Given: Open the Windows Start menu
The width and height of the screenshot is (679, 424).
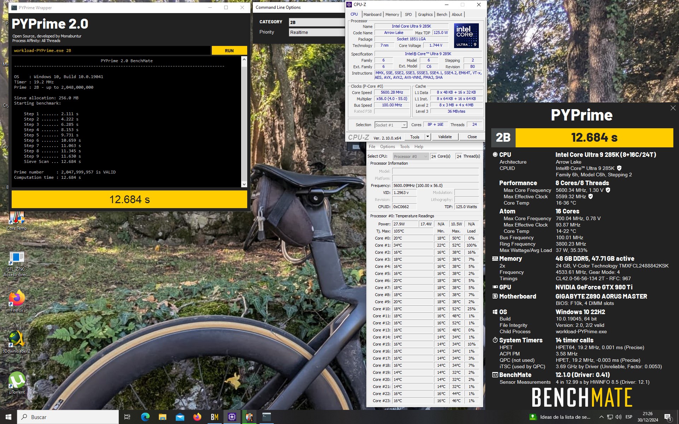Looking at the screenshot, I should (8, 417).
